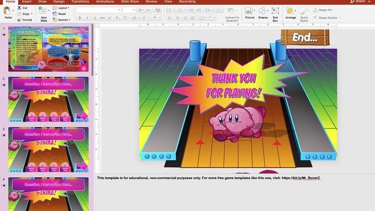Open the line spacing dropdown
The image size is (375, 211).
coord(209,10)
